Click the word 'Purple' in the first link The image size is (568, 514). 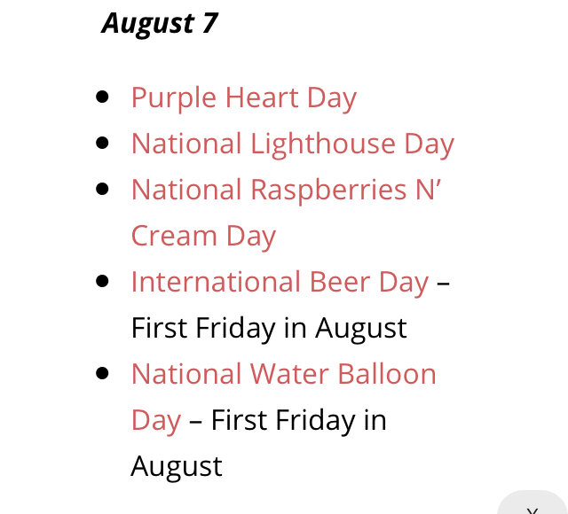[x=174, y=98]
